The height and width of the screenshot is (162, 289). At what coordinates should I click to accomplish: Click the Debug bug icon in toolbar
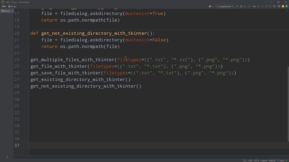point(241,6)
